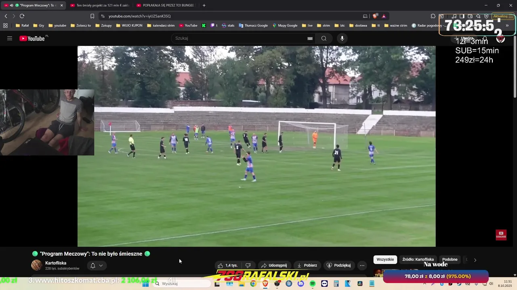Start voice search with the microphone icon
Screen dimensions: 517x290
pos(342,38)
